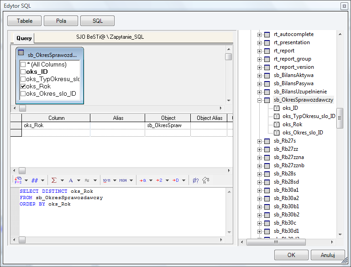Click table icon next to sb_Rb28sd

click(267, 182)
